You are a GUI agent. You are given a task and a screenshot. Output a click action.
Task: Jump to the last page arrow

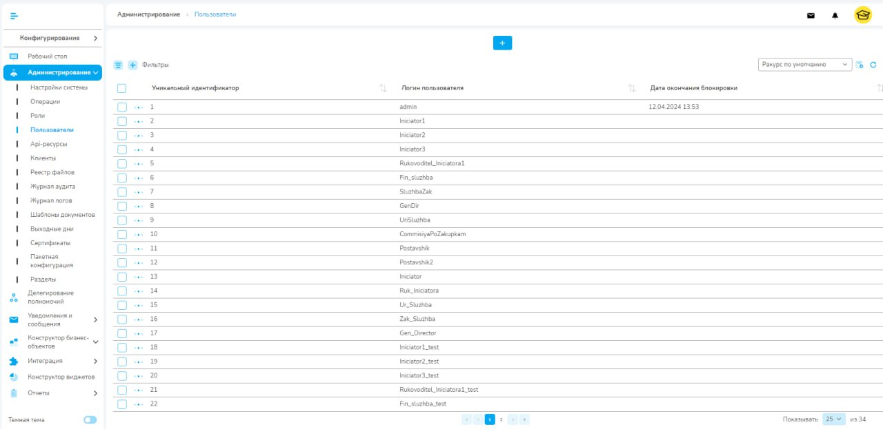pos(524,419)
